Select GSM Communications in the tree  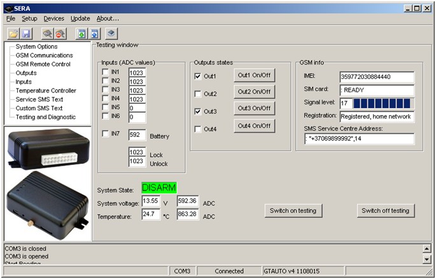coord(44,55)
